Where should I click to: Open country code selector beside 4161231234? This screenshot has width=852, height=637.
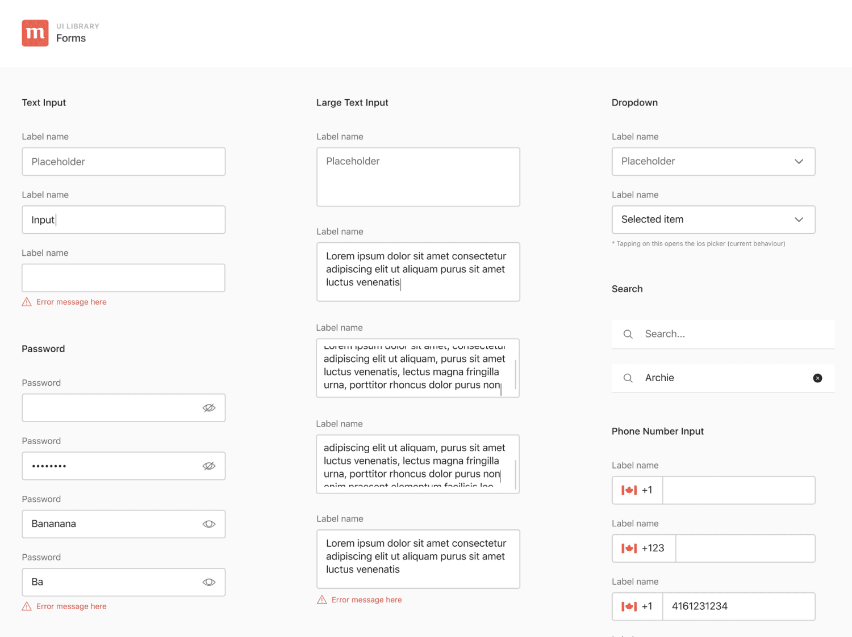coord(637,606)
